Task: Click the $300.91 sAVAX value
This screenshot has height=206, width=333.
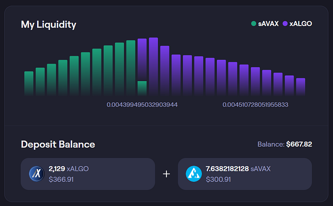Action: click(x=218, y=179)
